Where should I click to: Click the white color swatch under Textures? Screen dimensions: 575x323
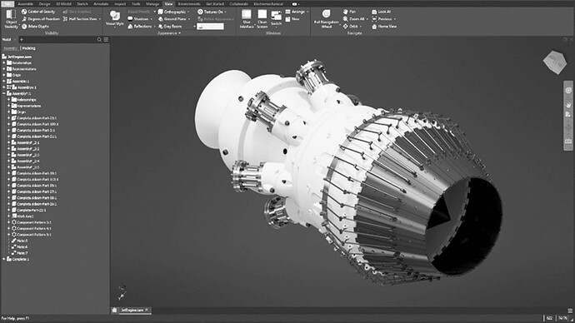pos(210,27)
